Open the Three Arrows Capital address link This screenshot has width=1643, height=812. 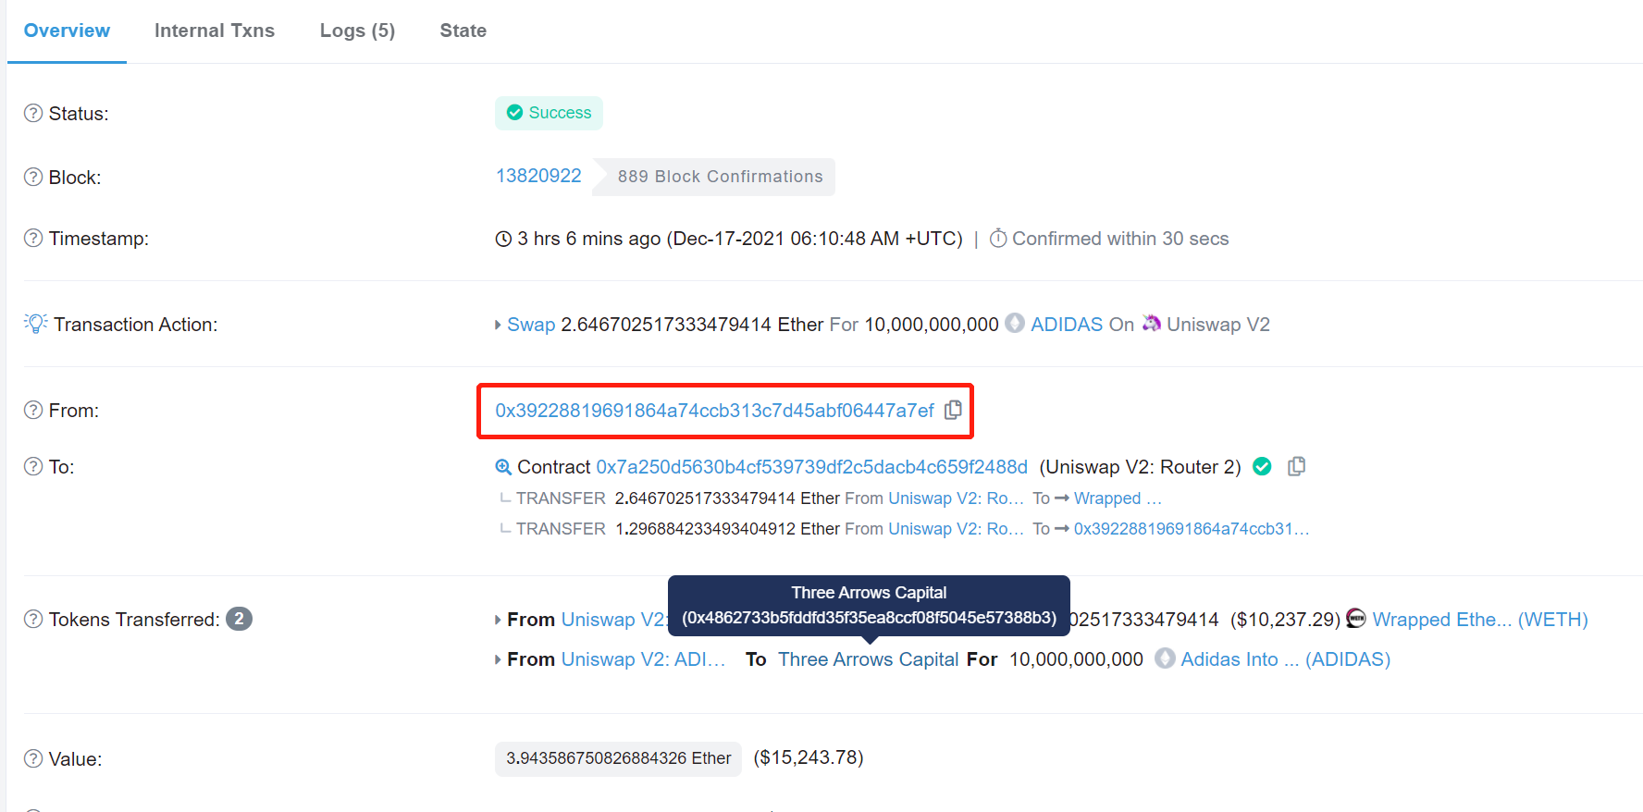[x=868, y=659]
